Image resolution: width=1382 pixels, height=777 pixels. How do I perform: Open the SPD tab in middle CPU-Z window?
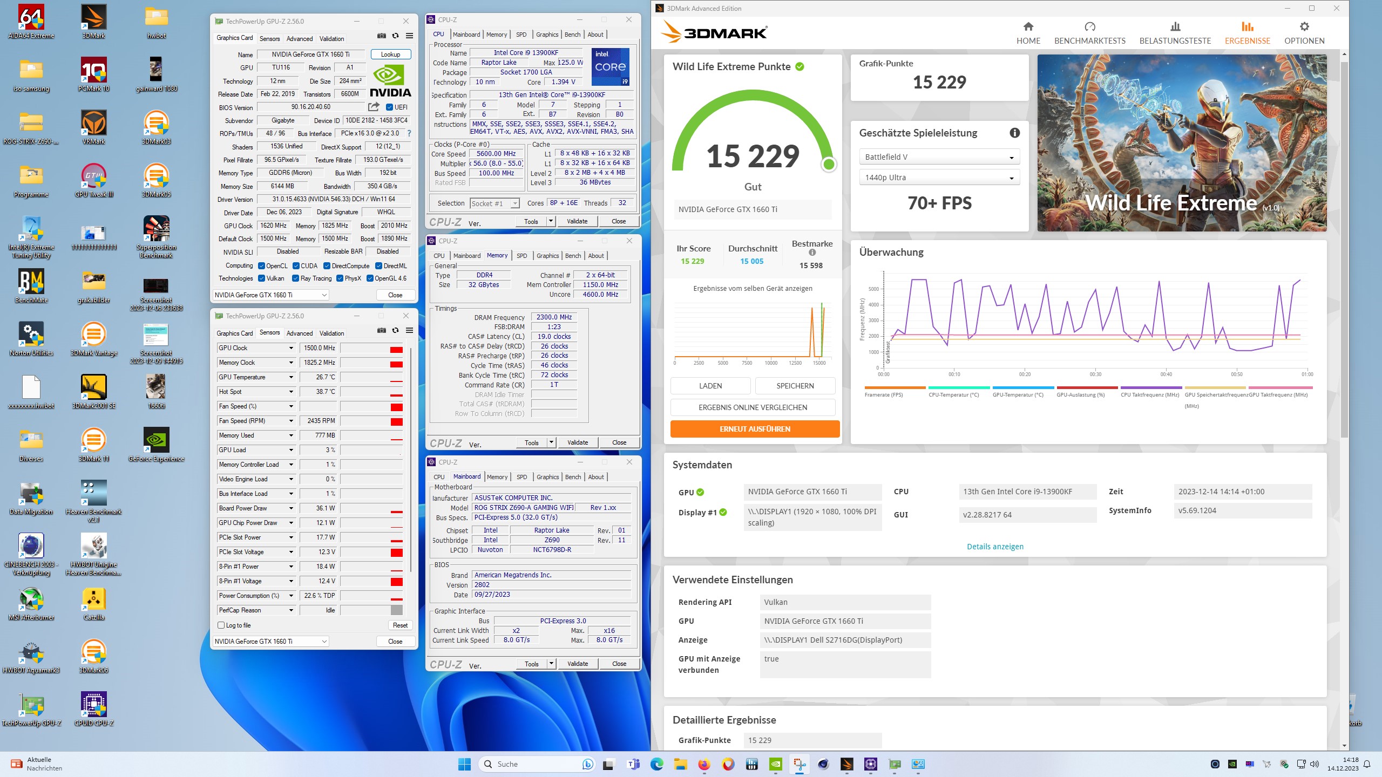pyautogui.click(x=521, y=256)
